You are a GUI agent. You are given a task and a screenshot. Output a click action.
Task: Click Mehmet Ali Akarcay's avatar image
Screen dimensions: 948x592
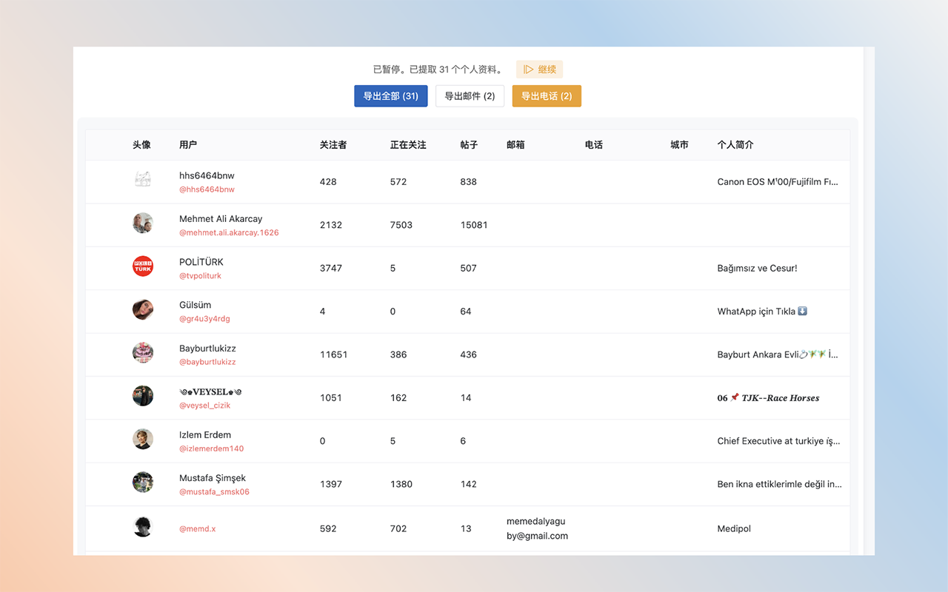point(142,223)
